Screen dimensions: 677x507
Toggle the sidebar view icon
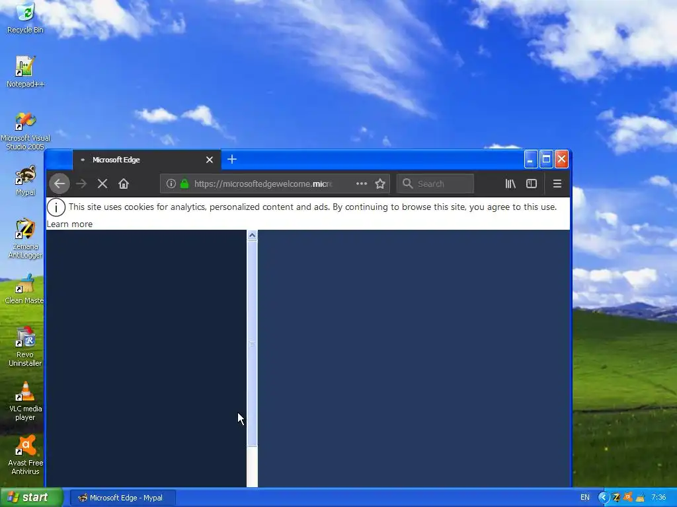coord(532,184)
